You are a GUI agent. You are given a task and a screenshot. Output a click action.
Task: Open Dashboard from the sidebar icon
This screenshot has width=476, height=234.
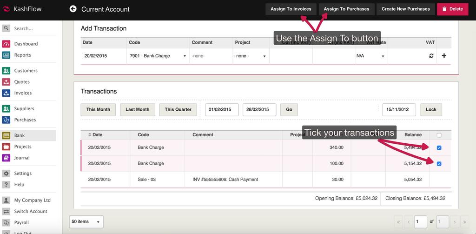(6, 44)
